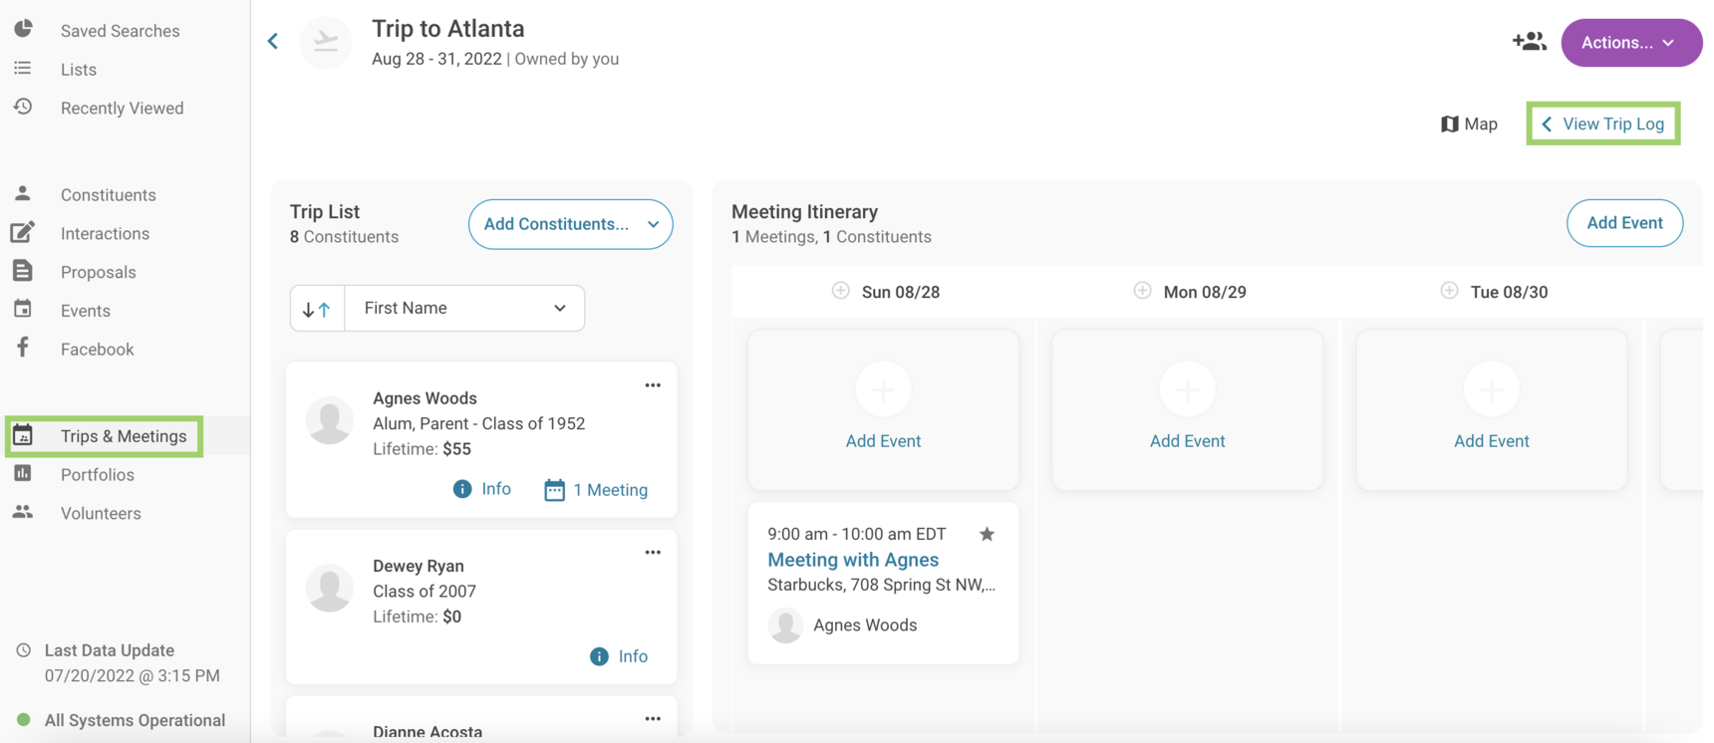Viewport: 1714px width, 743px height.
Task: Open Events in the sidebar
Action: click(86, 311)
